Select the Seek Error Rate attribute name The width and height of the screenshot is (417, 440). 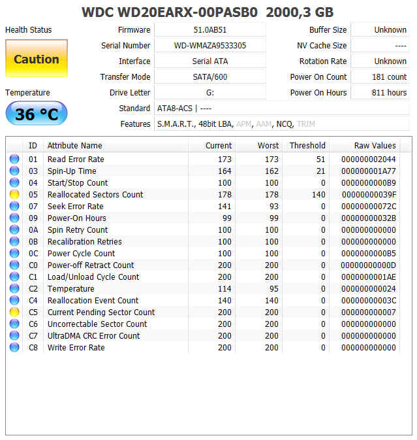(75, 206)
